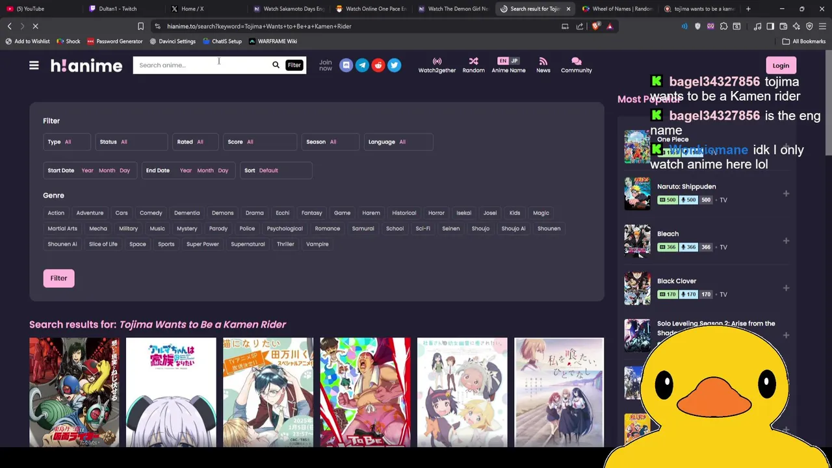Add Bleach to list with plus
The height and width of the screenshot is (468, 832).
[x=786, y=240]
